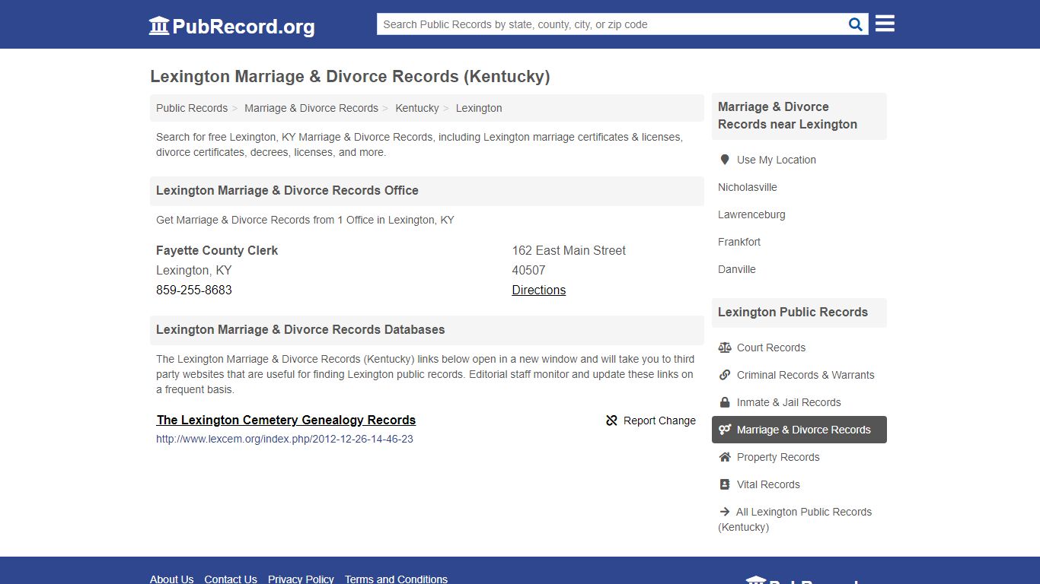Open Lexington breadcrumb link
This screenshot has width=1040, height=584.
(479, 108)
